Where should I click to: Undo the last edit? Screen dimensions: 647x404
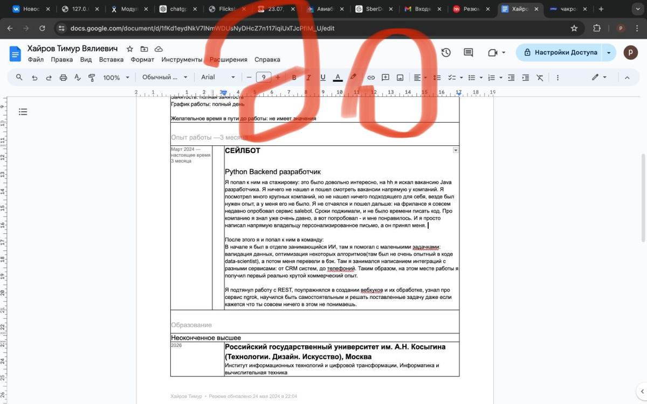coord(35,78)
